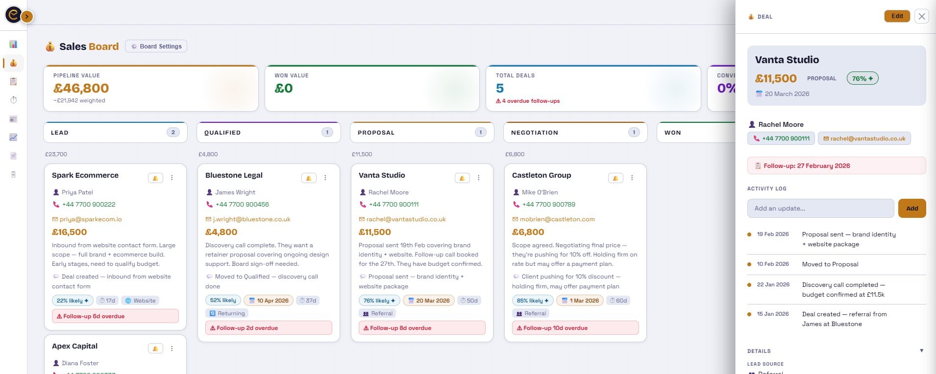Select the Negotiation column header
Image resolution: width=936 pixels, height=374 pixels.
tap(575, 132)
